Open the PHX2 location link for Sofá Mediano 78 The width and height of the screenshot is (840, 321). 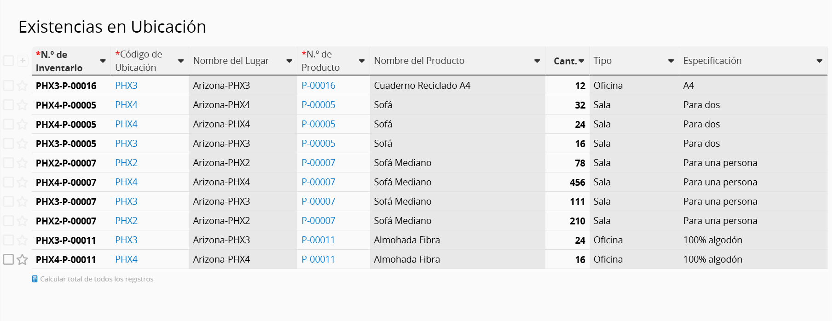tap(126, 163)
